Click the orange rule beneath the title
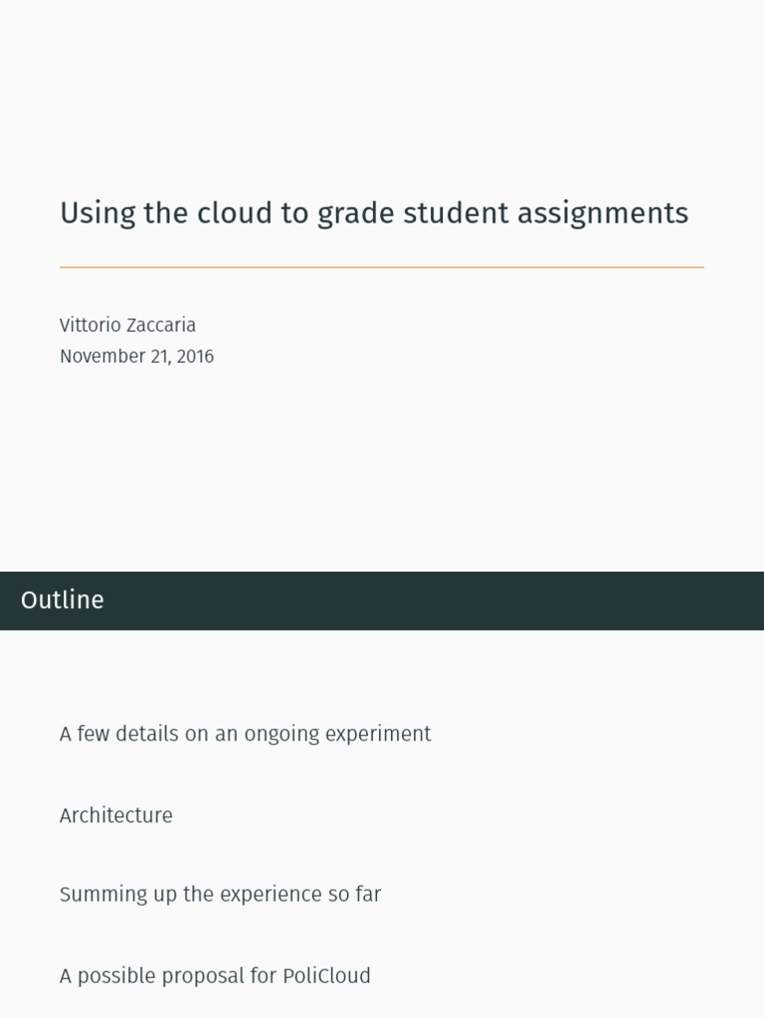The image size is (764, 1018). (x=381, y=267)
